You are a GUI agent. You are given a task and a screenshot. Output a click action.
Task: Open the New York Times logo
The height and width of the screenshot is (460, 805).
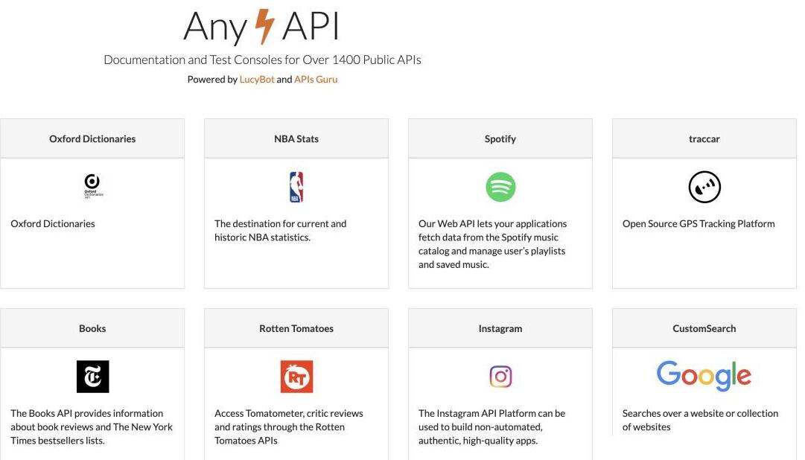click(93, 377)
